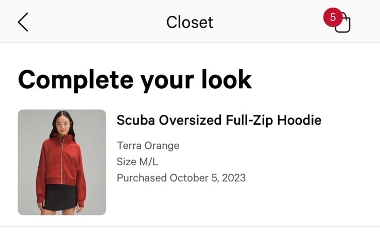Click the Closet page title
Screen dimensions: 380x235
tap(189, 22)
